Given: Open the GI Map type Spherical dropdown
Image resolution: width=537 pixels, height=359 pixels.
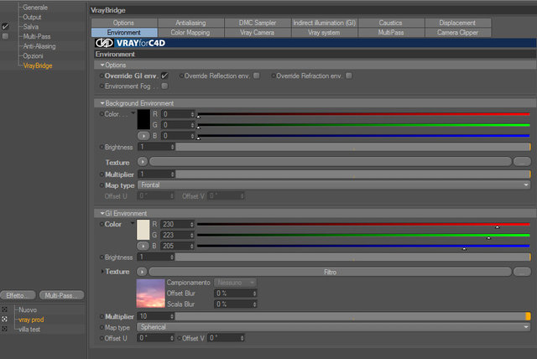Looking at the screenshot, I should [x=334, y=327].
